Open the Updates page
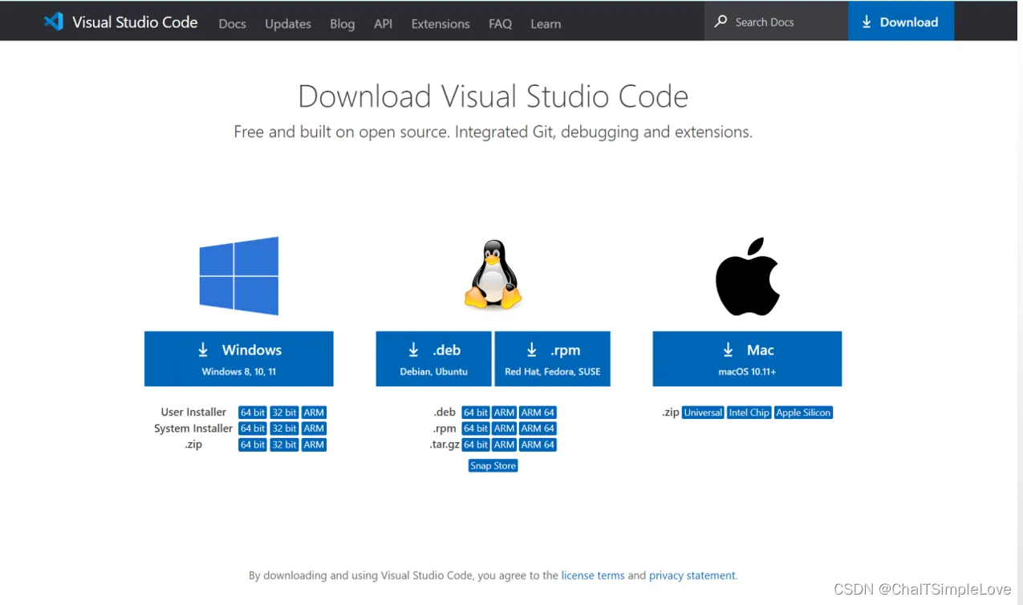This screenshot has width=1023, height=605. (288, 23)
